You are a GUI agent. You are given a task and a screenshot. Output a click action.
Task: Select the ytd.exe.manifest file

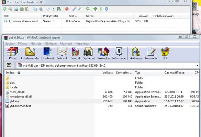point(102,106)
